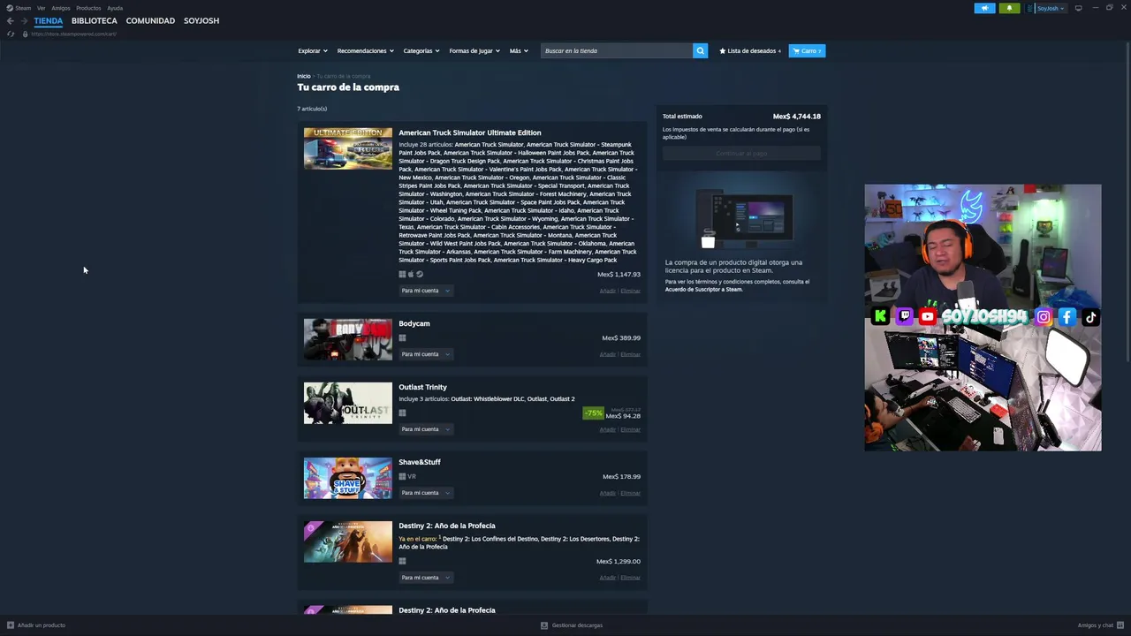The image size is (1131, 636).
Task: Click American Truck Simulator Ultimate Edition title
Action: pos(470,132)
